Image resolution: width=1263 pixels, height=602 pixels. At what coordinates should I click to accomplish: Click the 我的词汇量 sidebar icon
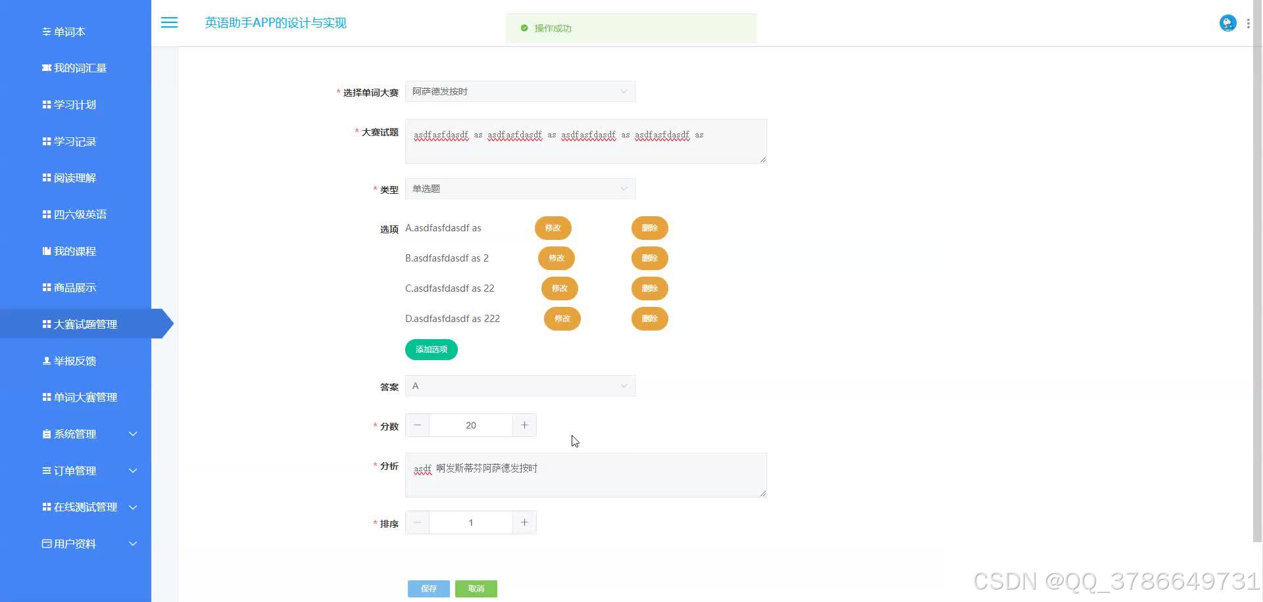(x=47, y=68)
